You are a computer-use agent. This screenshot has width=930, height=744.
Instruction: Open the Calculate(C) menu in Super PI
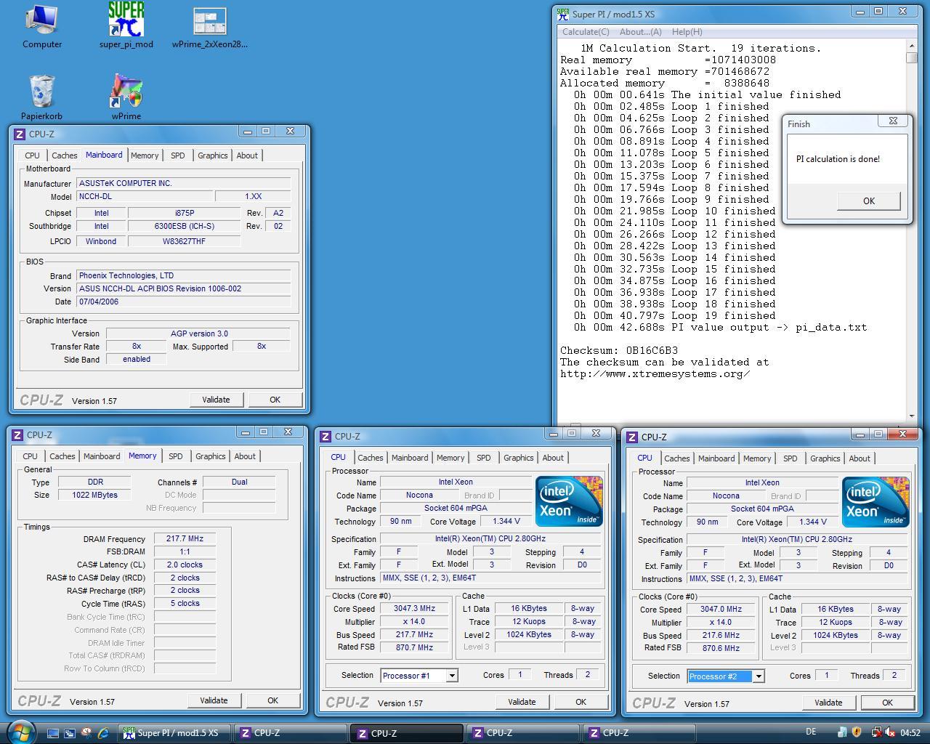[586, 32]
